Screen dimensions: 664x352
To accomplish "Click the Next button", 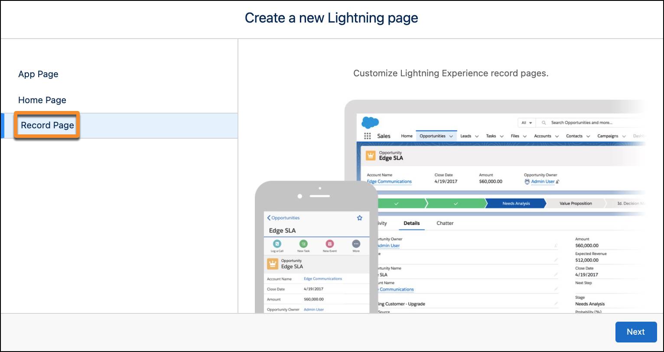I will (636, 332).
